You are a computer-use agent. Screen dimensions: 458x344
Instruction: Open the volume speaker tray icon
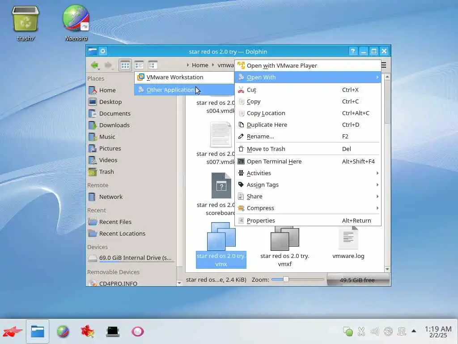[374, 331]
